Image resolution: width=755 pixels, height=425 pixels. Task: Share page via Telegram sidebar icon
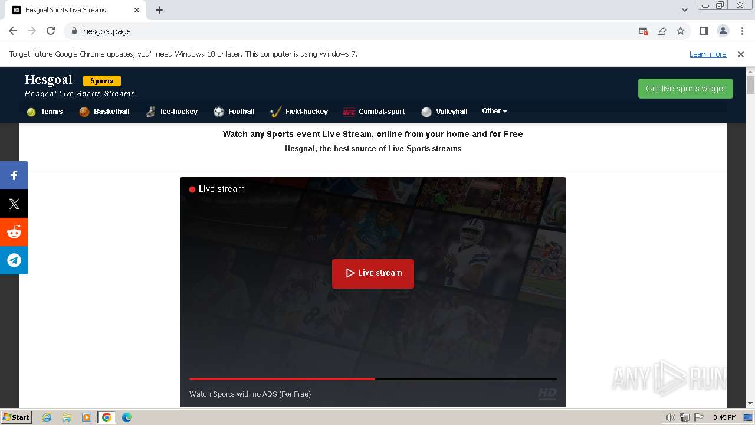point(14,260)
